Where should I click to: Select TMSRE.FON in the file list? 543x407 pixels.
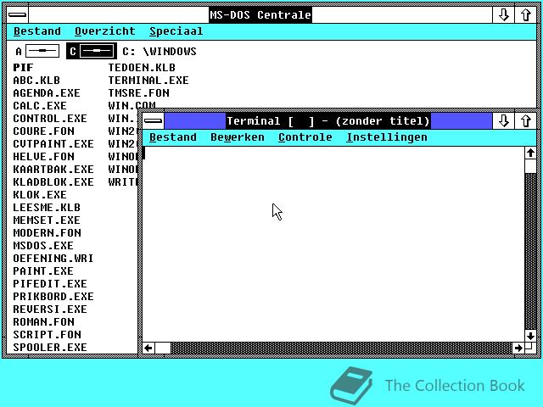(138, 93)
